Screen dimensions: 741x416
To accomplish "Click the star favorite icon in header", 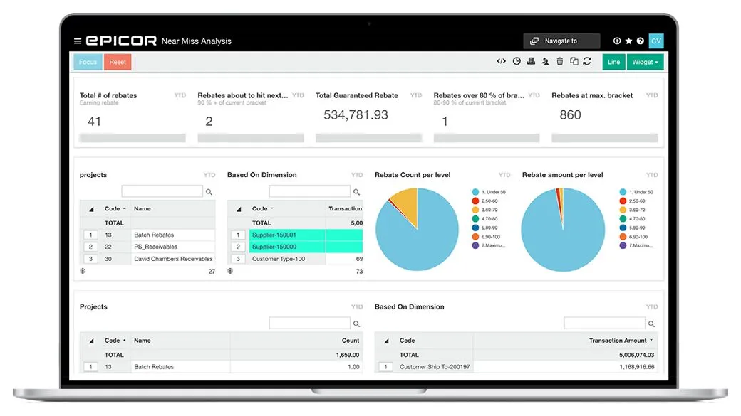I will tap(628, 41).
